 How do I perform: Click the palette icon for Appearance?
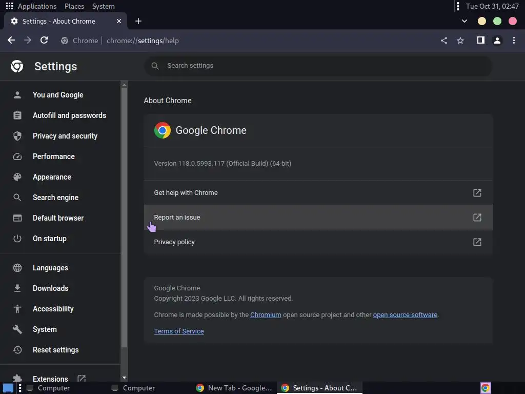(x=17, y=177)
